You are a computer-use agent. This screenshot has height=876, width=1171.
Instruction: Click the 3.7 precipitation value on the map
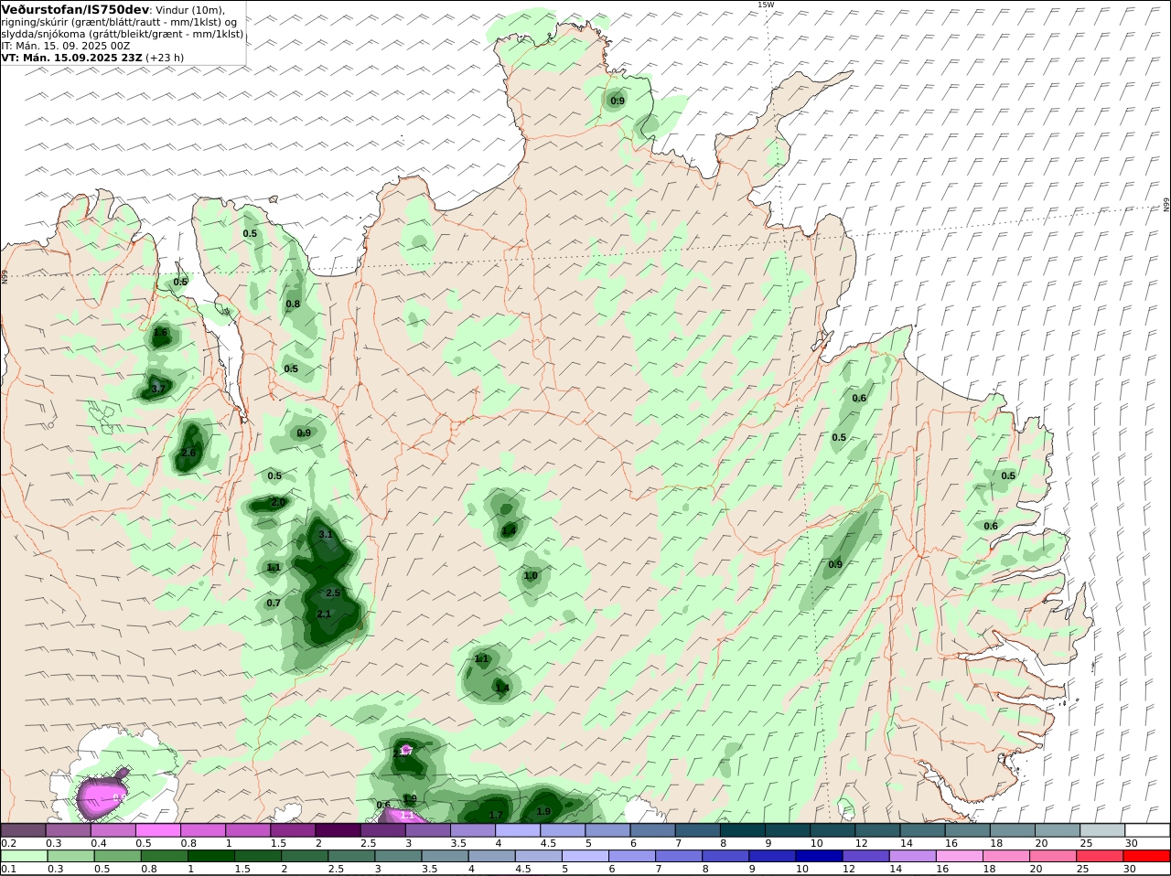pos(157,389)
